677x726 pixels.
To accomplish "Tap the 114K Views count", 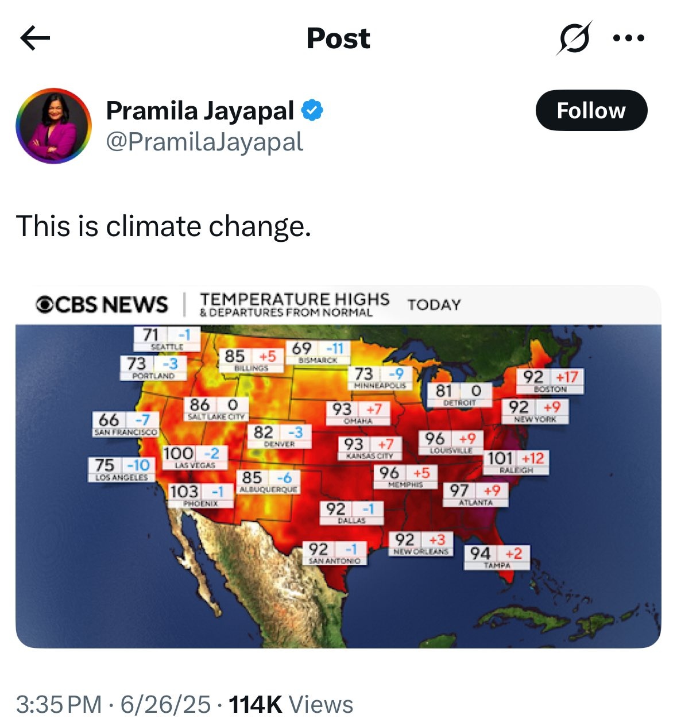I will click(x=291, y=704).
